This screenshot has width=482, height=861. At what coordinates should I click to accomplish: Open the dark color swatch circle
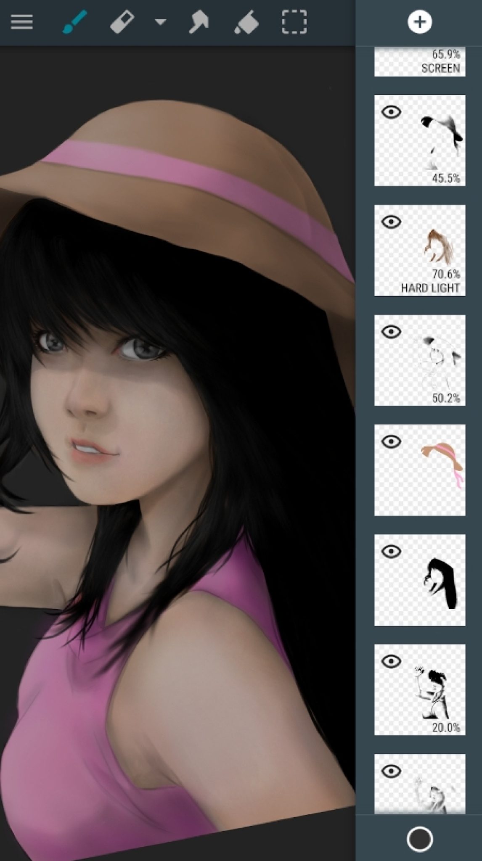[x=419, y=828]
